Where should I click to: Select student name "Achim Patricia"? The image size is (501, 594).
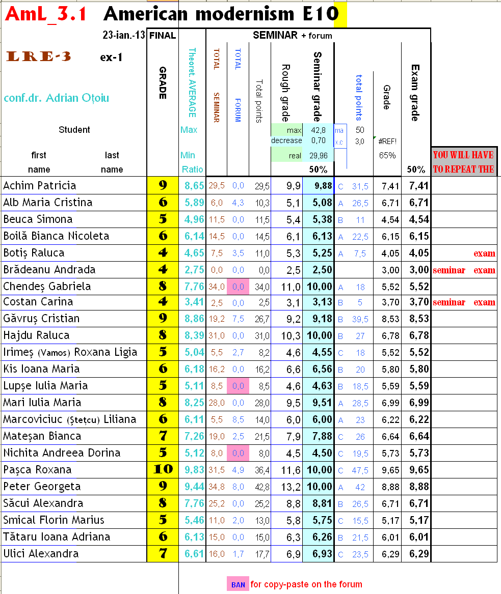click(x=40, y=186)
